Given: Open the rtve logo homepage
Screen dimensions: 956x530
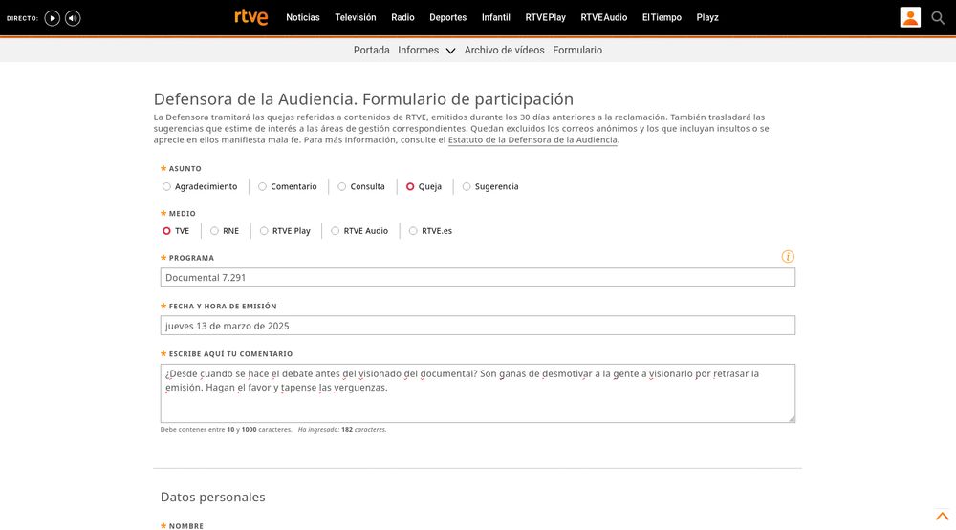Looking at the screenshot, I should [251, 17].
